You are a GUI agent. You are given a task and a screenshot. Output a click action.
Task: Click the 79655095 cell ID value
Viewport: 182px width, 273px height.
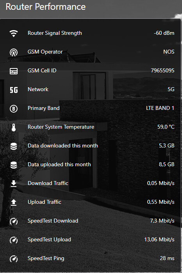pyautogui.click(x=162, y=70)
